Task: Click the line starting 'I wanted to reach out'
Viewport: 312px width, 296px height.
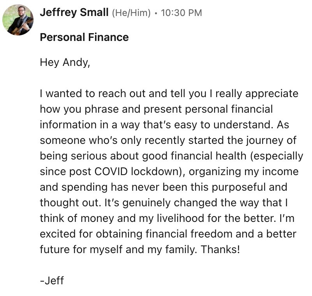Action: [x=169, y=94]
